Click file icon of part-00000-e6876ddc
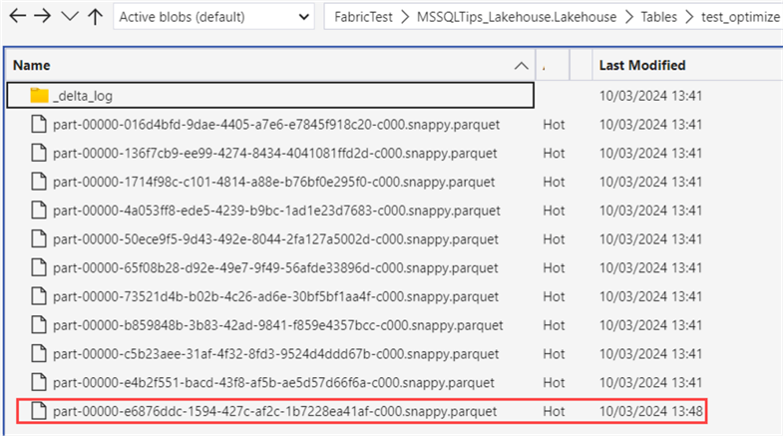This screenshot has height=436, width=783. [39, 411]
